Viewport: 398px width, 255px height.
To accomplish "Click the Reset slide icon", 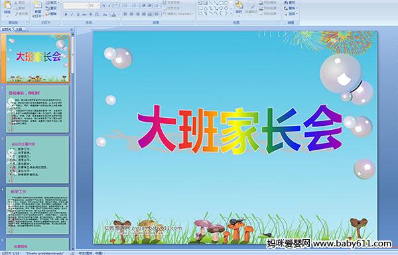I will pyautogui.click(x=48, y=9).
